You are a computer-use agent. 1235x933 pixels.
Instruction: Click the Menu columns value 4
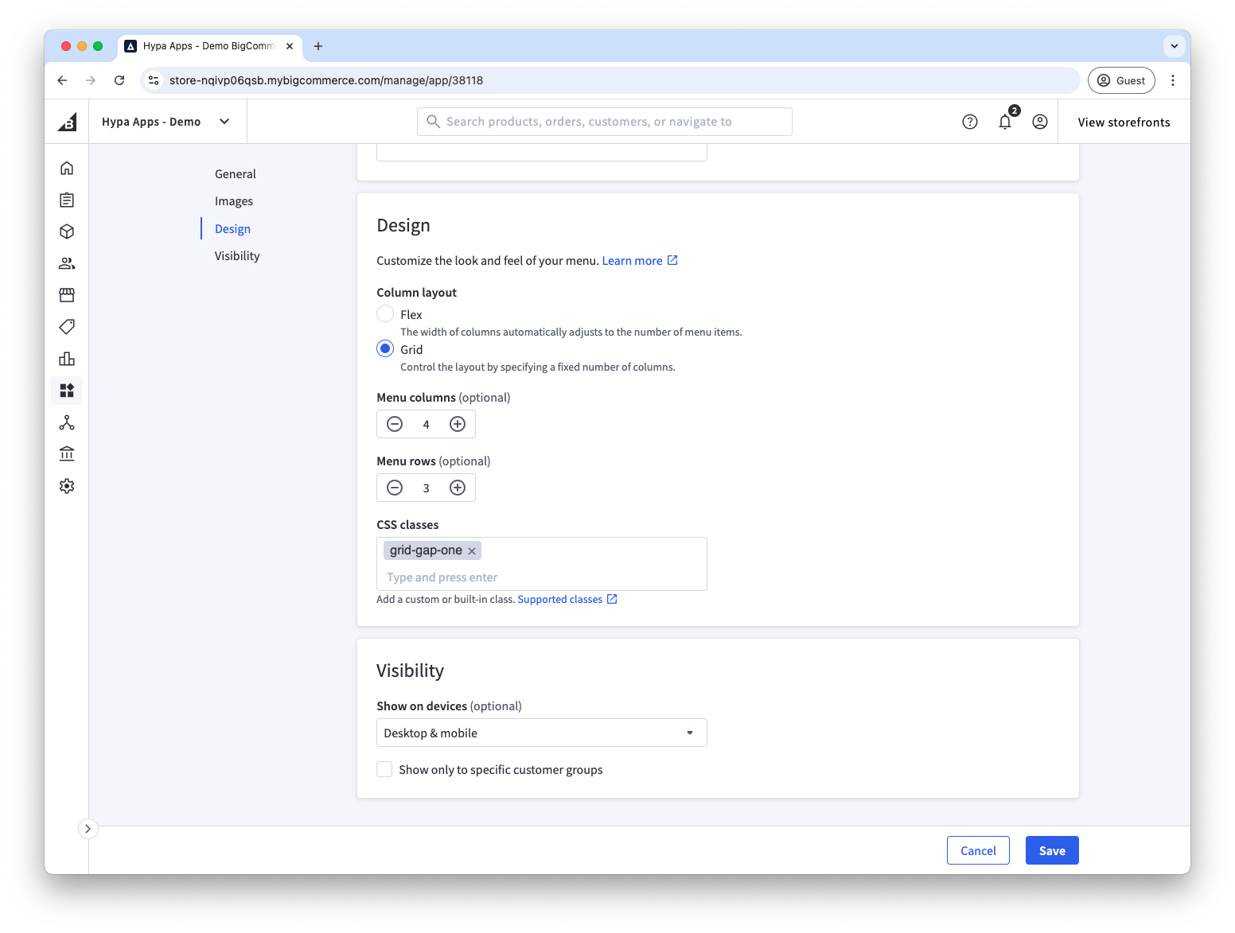pyautogui.click(x=426, y=425)
